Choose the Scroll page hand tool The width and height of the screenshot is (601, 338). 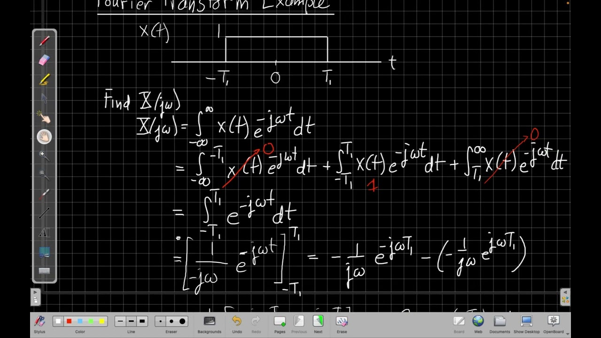tap(44, 137)
